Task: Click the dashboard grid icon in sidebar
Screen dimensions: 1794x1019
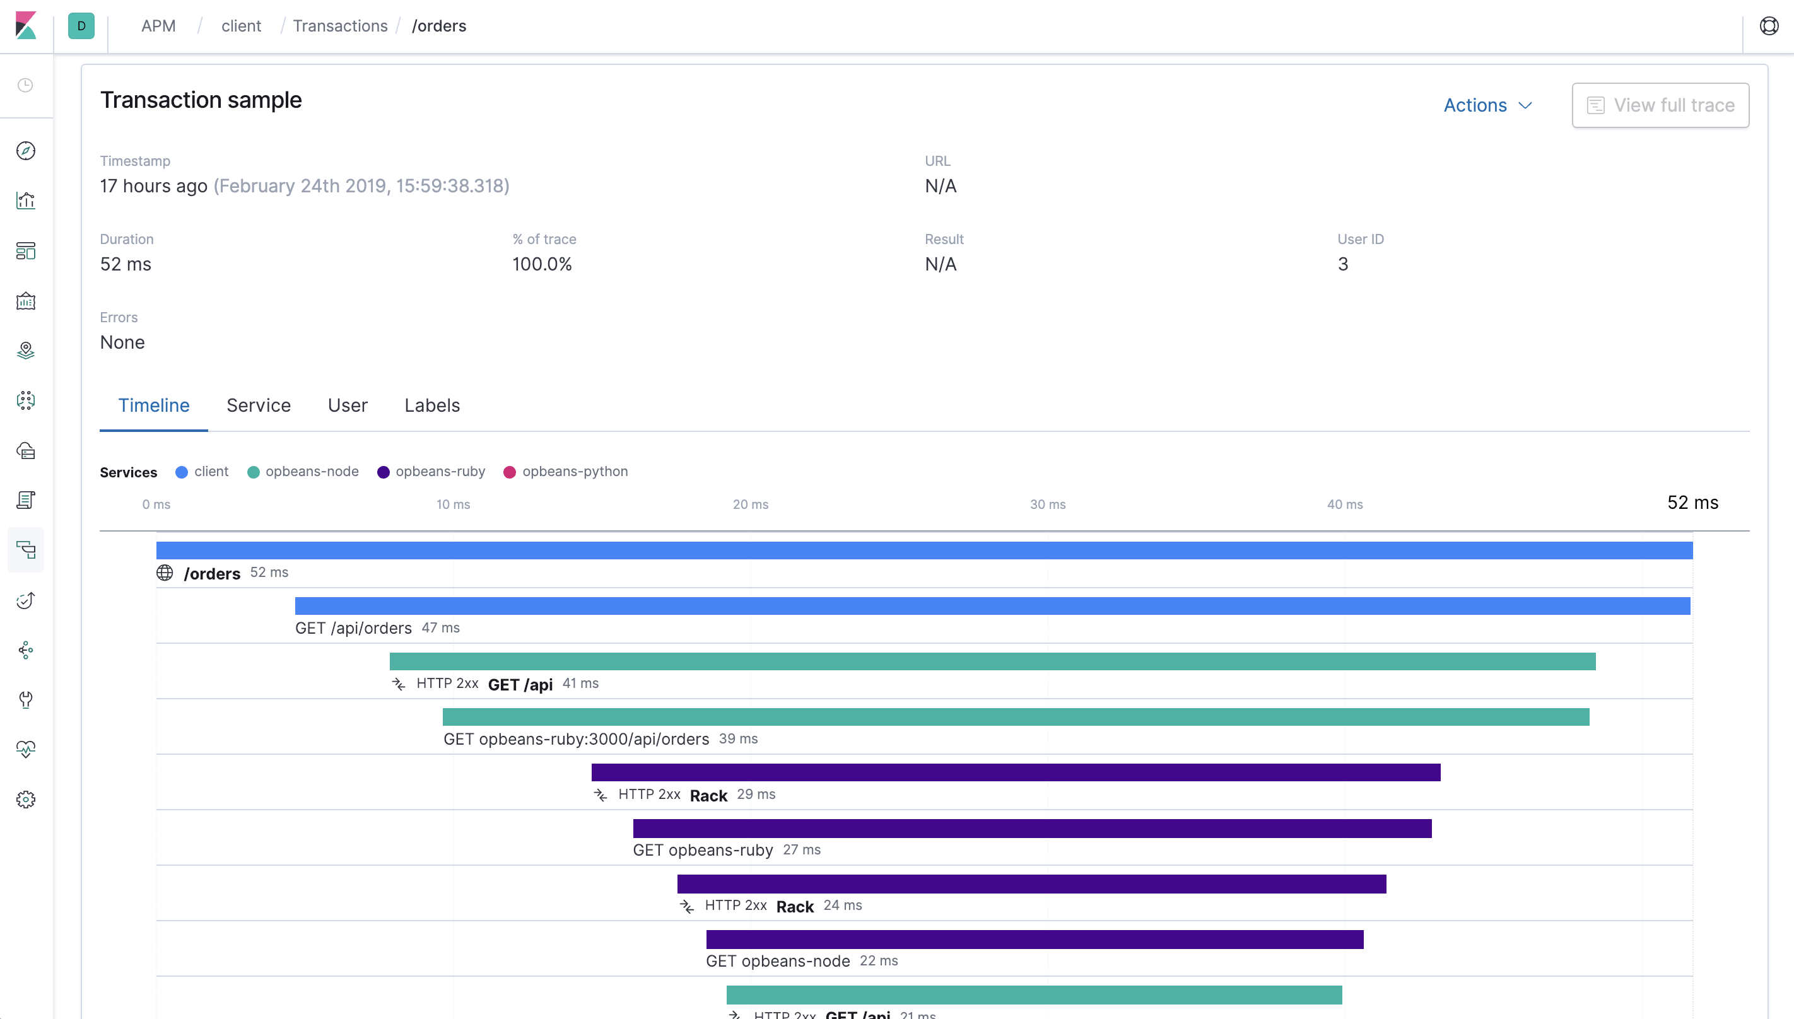Action: [x=27, y=252]
